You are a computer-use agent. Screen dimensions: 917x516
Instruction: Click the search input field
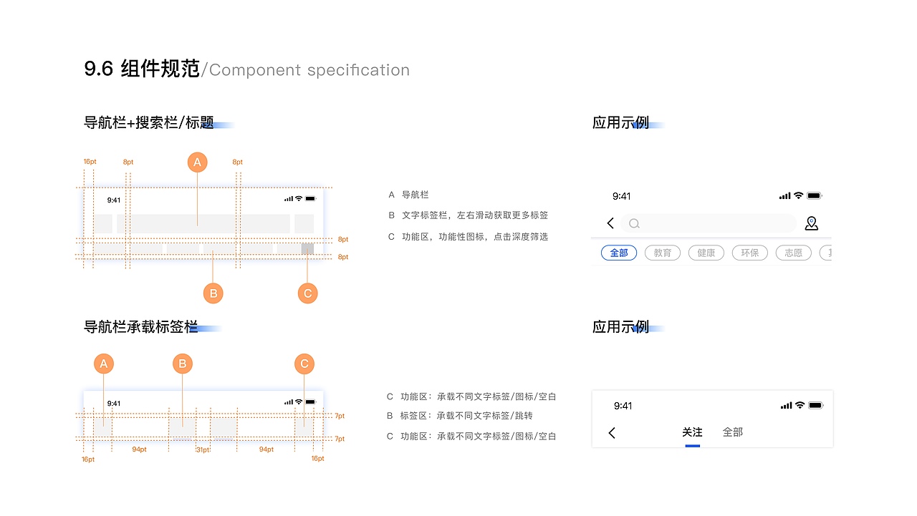[709, 223]
